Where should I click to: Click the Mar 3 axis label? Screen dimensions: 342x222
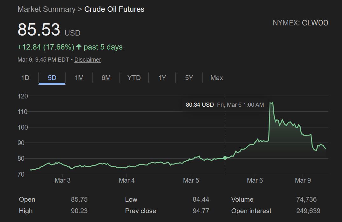pos(63,180)
